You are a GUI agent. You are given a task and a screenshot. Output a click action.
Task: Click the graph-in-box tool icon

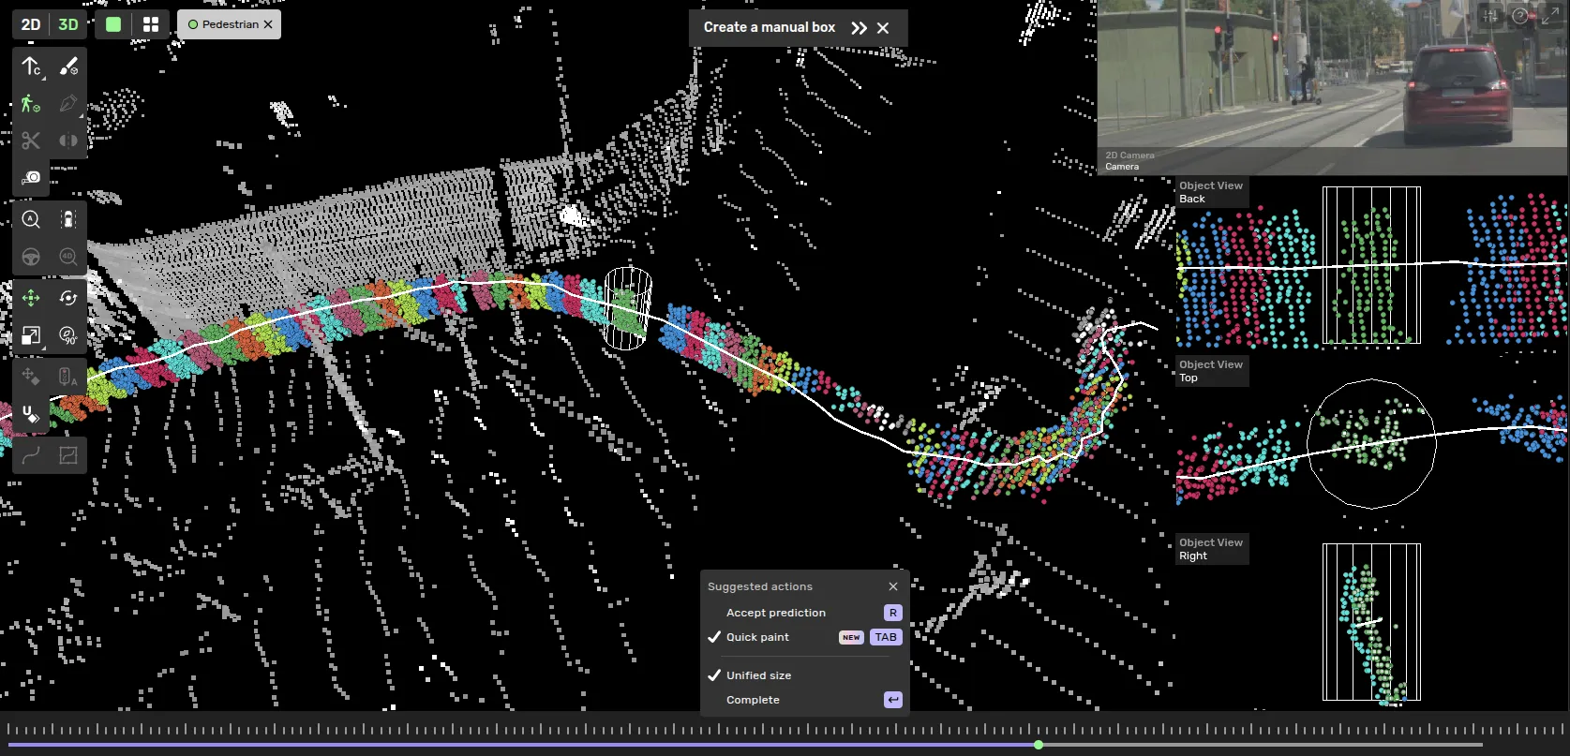pyautogui.click(x=68, y=455)
